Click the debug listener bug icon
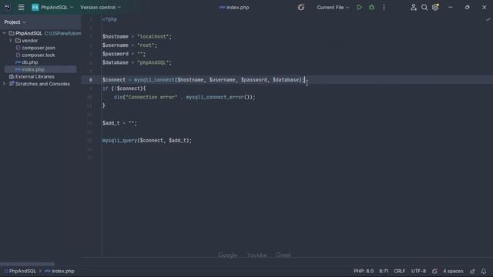The width and height of the screenshot is (493, 277). [x=301, y=7]
